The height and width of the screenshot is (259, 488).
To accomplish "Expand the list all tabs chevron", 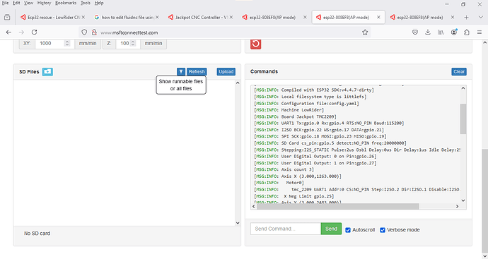I will [480, 18].
